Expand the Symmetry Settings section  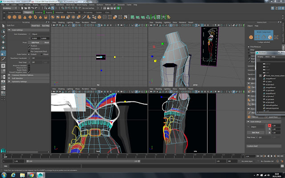[20, 81]
